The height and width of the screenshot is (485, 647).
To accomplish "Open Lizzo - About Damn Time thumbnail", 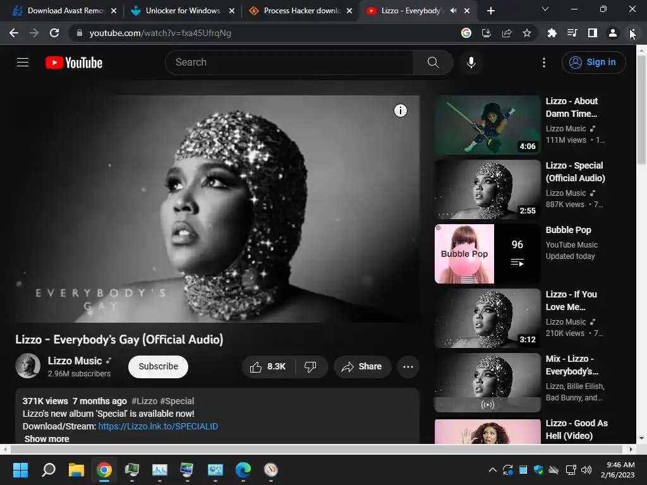I will coord(487,125).
